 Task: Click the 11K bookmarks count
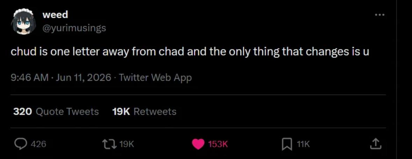point(303,144)
